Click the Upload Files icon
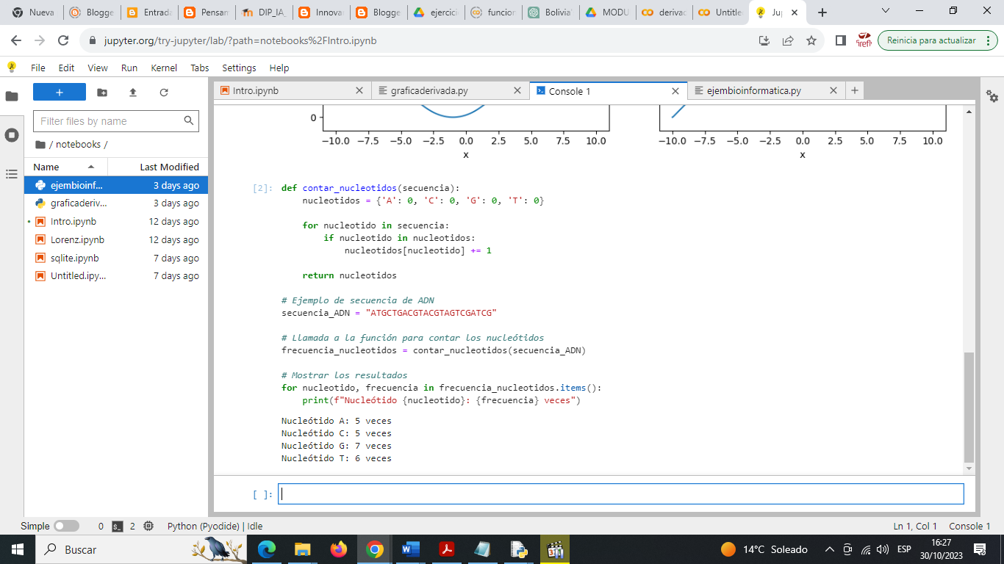This screenshot has width=1004, height=564. (133, 93)
